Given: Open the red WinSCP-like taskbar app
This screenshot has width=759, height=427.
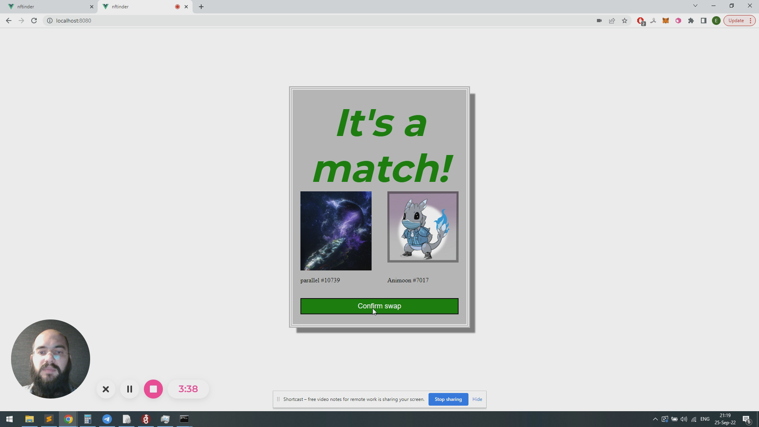Looking at the screenshot, I should [146, 419].
